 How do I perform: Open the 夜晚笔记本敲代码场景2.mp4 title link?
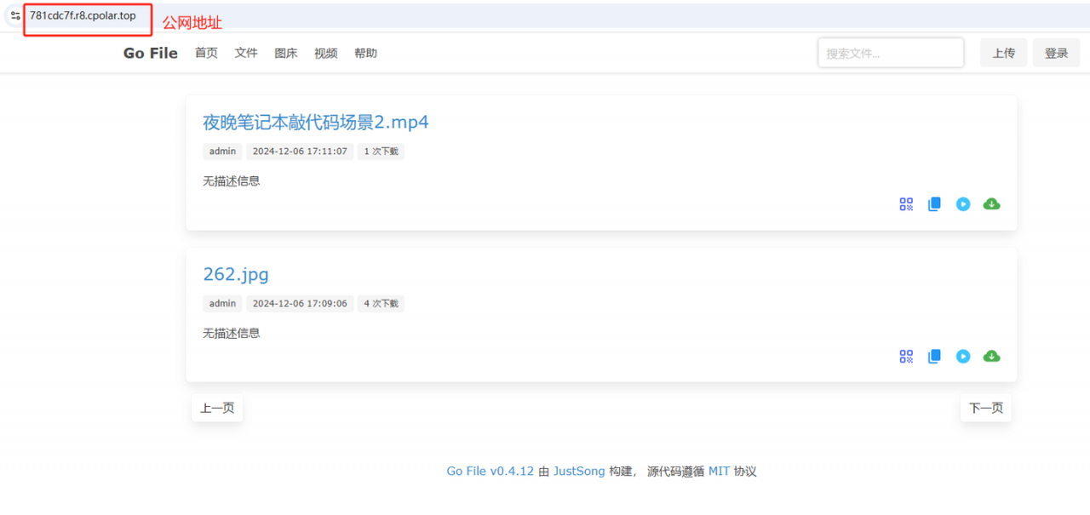316,122
